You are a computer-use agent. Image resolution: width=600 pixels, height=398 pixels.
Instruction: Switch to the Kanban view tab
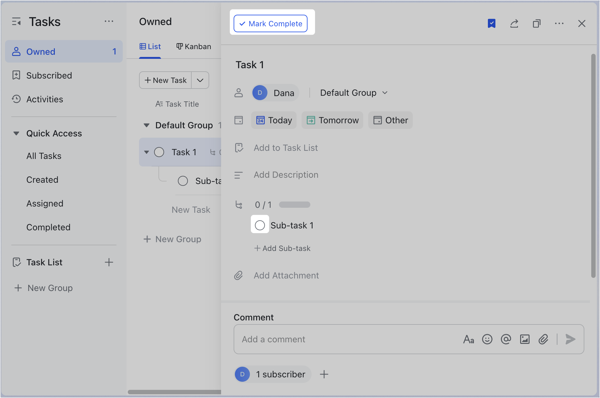coord(194,46)
